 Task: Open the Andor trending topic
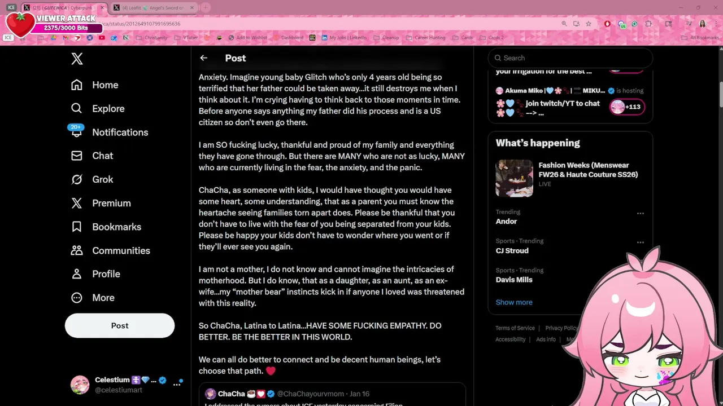tap(506, 222)
